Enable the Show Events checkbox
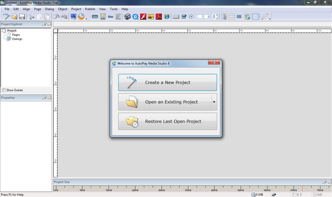 (x=4, y=90)
